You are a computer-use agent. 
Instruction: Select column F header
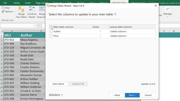[x=164, y=31]
